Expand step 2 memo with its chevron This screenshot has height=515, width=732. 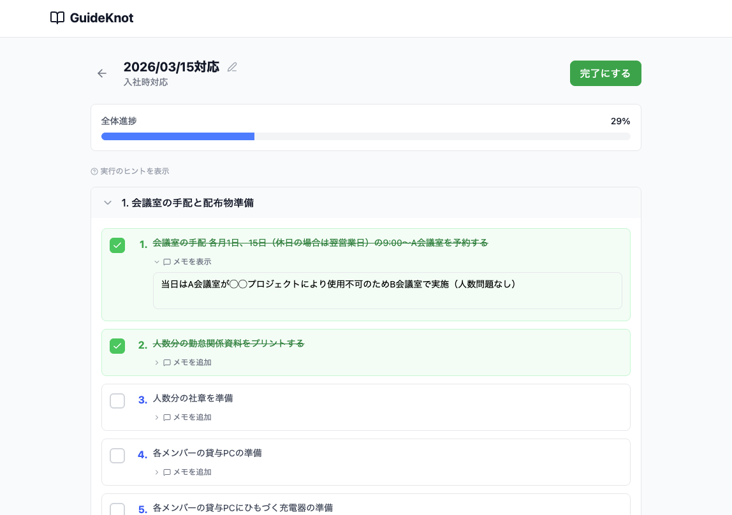tap(157, 363)
